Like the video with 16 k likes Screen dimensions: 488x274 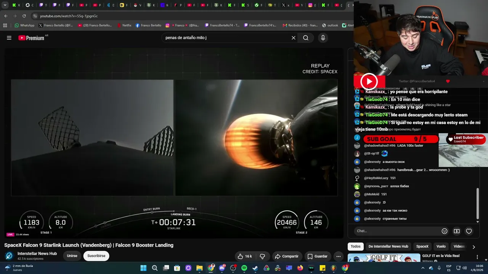click(x=244, y=256)
